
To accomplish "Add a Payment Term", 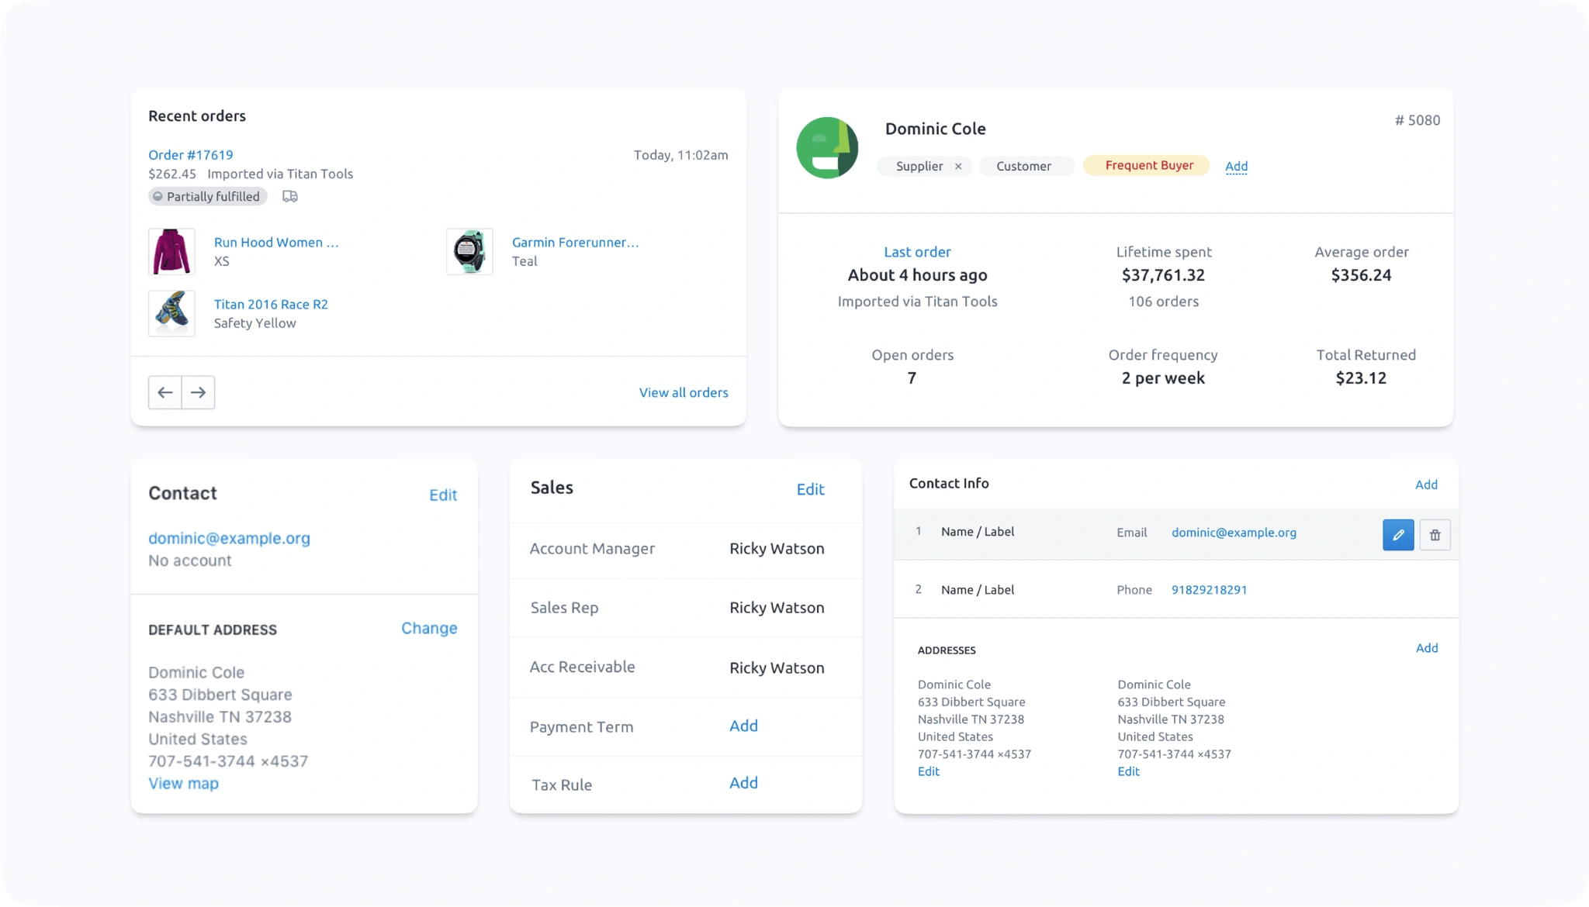I will tap(743, 726).
